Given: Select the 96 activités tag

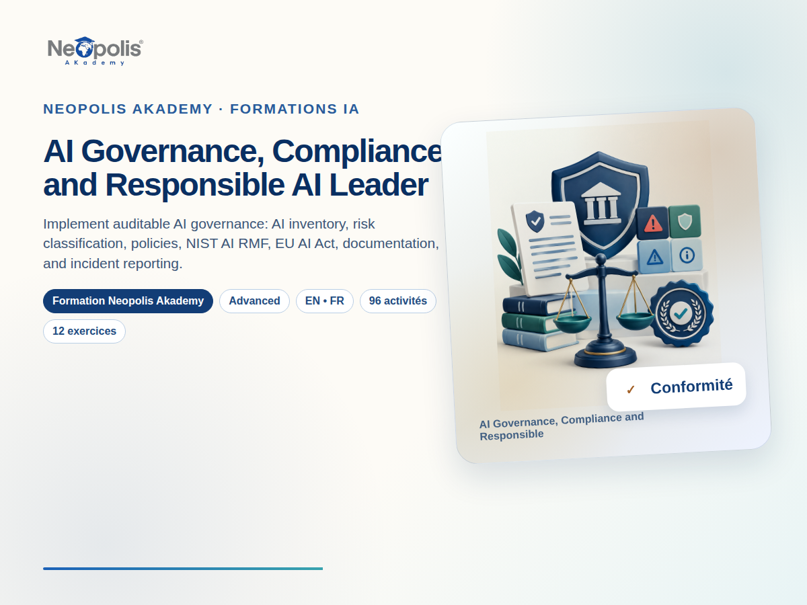Looking at the screenshot, I should coord(398,301).
